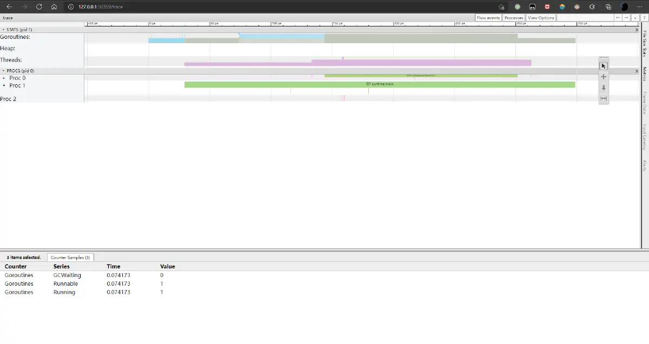Collapse the PROCS (pid 0) group
Viewport: 649px width, 344px height.
[x=4, y=71]
